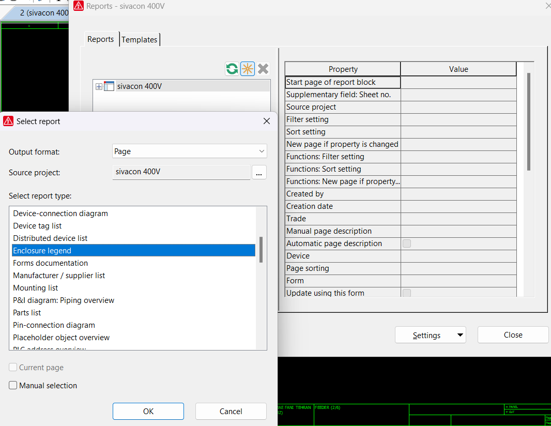Image resolution: width=551 pixels, height=426 pixels.
Task: Click the report type list scrollbar thumb
Action: tap(261, 250)
